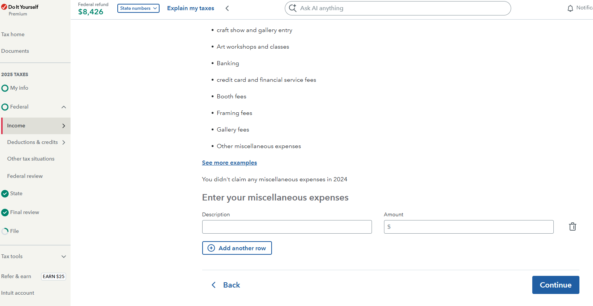Viewport: 593px width, 306px height.
Task: Click the My info status circle
Action: click(x=5, y=88)
